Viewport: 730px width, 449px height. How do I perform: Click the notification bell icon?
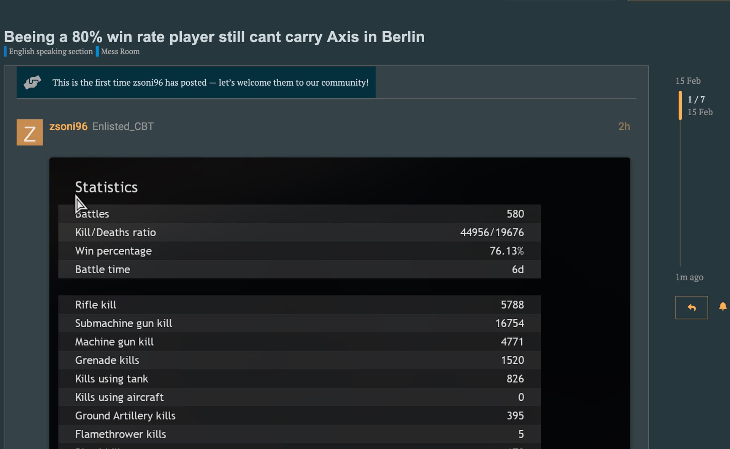tap(723, 306)
